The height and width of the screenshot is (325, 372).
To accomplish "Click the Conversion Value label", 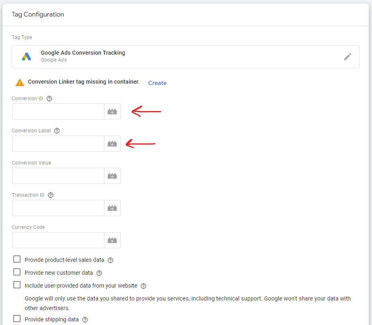I will click(x=31, y=163).
